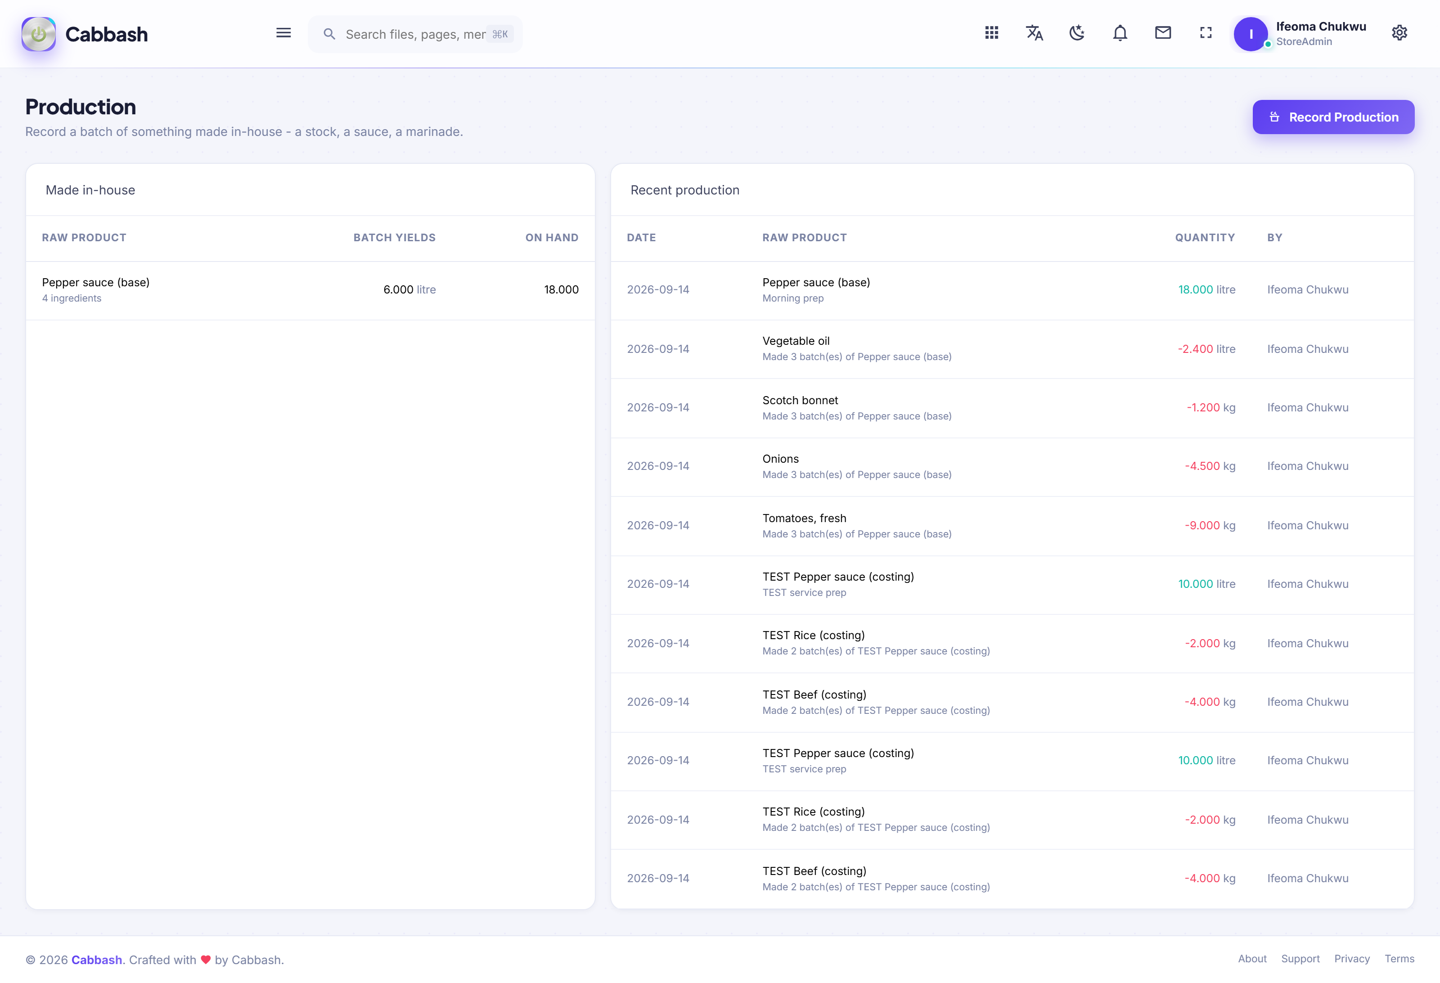Open the language translate menu
Viewport: 1440px width, 983px height.
click(1034, 33)
